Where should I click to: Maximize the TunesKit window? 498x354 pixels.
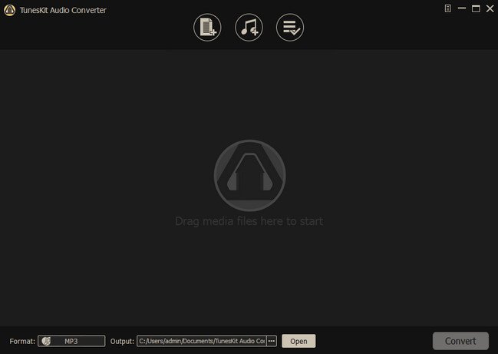[475, 9]
